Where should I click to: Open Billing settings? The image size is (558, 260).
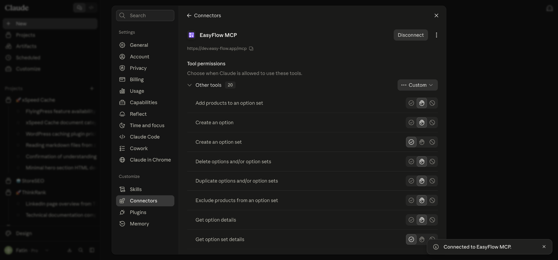(145, 80)
